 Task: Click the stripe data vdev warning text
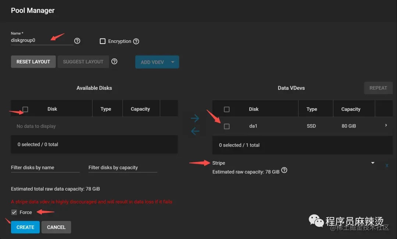pyautogui.click(x=92, y=202)
